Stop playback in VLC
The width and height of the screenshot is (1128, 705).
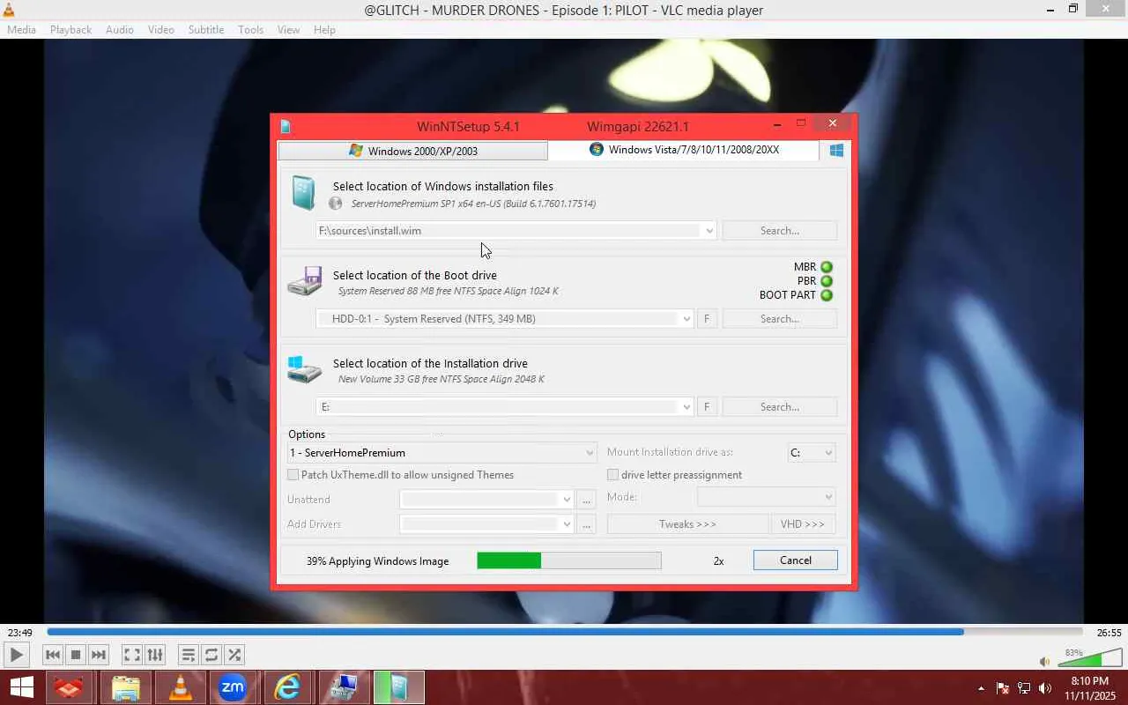pyautogui.click(x=76, y=655)
